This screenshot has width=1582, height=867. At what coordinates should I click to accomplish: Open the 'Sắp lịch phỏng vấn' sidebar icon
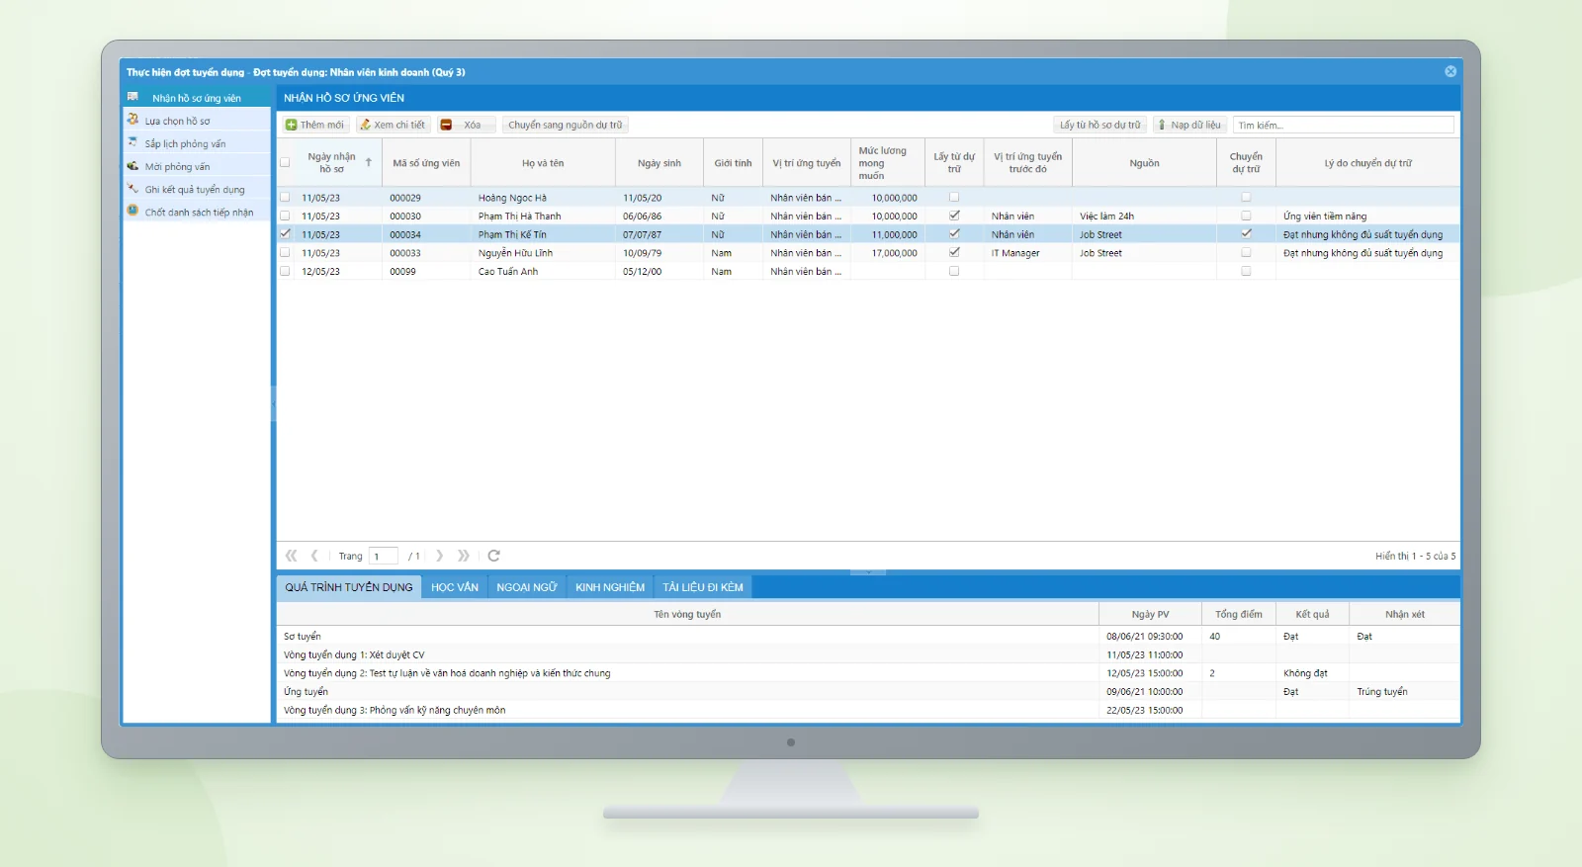[x=132, y=142]
